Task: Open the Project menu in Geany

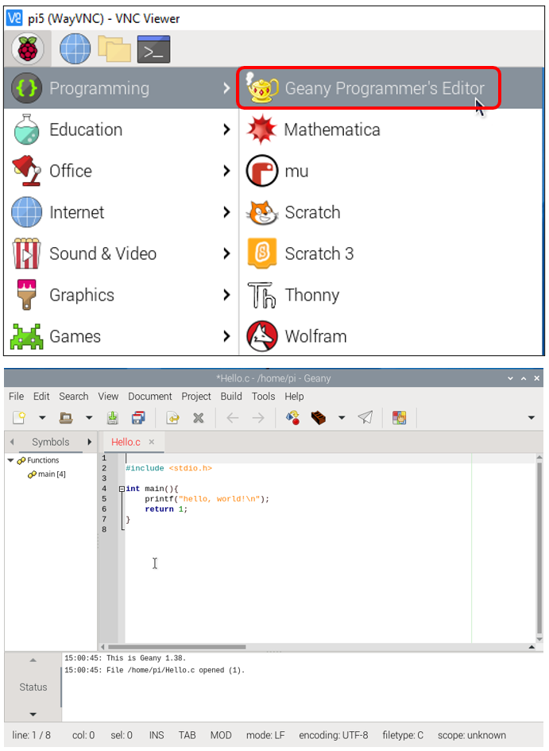Action: 195,396
